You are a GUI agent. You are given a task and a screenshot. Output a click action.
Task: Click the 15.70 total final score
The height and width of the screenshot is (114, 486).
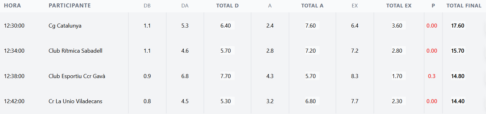click(x=458, y=51)
